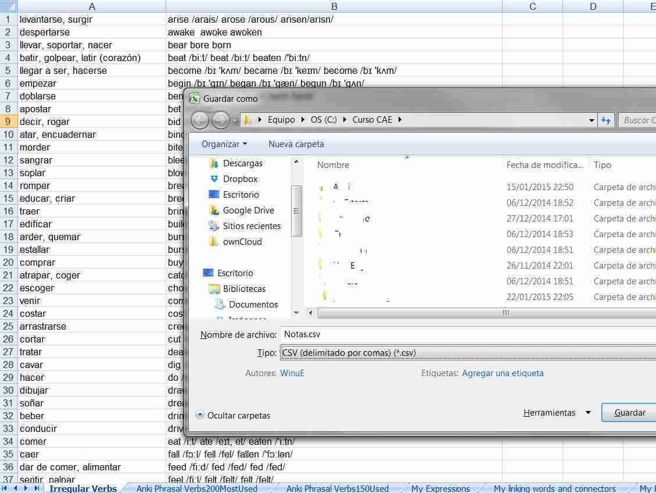The image size is (656, 493).
Task: Select folder dated 22/01/2015 22:05
Action: tap(485, 297)
